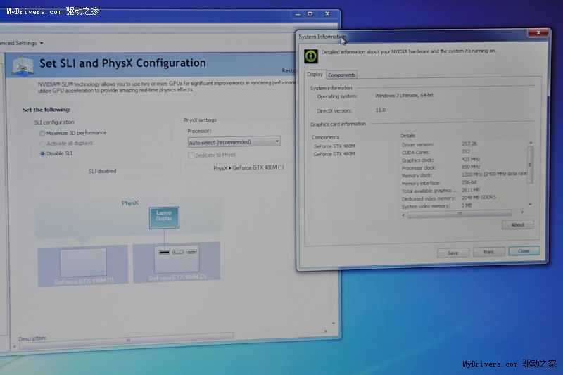
Task: Click the green NVIDIA info icon
Action: point(311,56)
